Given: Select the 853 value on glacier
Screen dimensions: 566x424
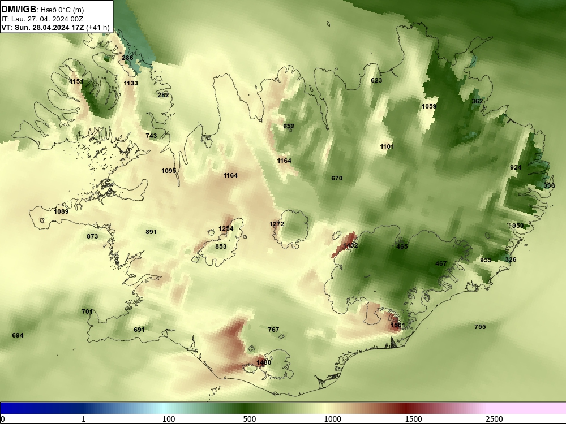Looking at the screenshot, I should (221, 246).
